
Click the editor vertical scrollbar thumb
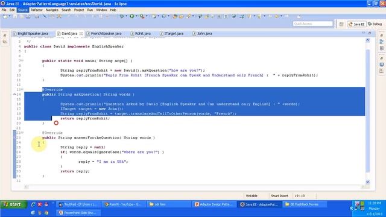click(x=368, y=111)
